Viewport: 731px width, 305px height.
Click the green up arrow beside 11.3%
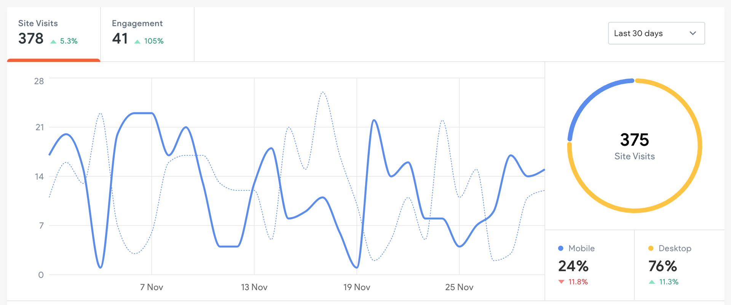pos(652,282)
